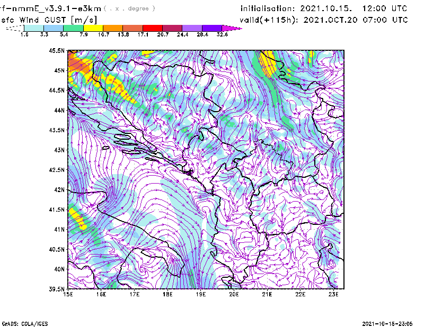Click legend value 5.4
The height and width of the screenshot is (327, 424).
[x=64, y=34]
